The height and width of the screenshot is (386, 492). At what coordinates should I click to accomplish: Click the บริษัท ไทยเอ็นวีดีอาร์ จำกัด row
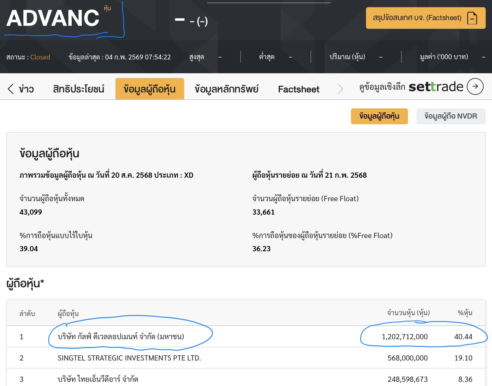(x=98, y=379)
